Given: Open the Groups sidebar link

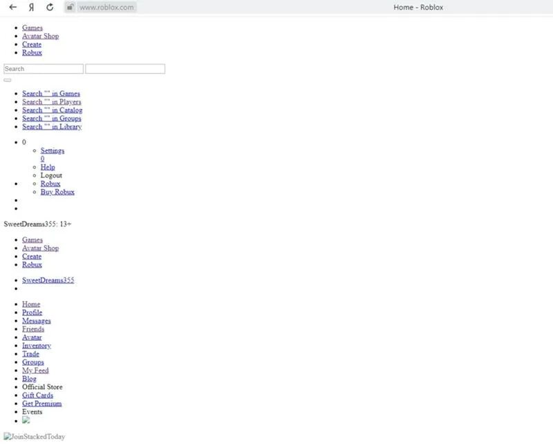Looking at the screenshot, I should [33, 362].
